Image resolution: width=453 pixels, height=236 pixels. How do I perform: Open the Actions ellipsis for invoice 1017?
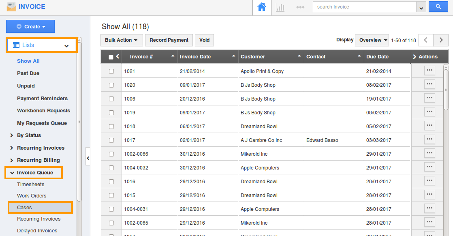(x=429, y=139)
